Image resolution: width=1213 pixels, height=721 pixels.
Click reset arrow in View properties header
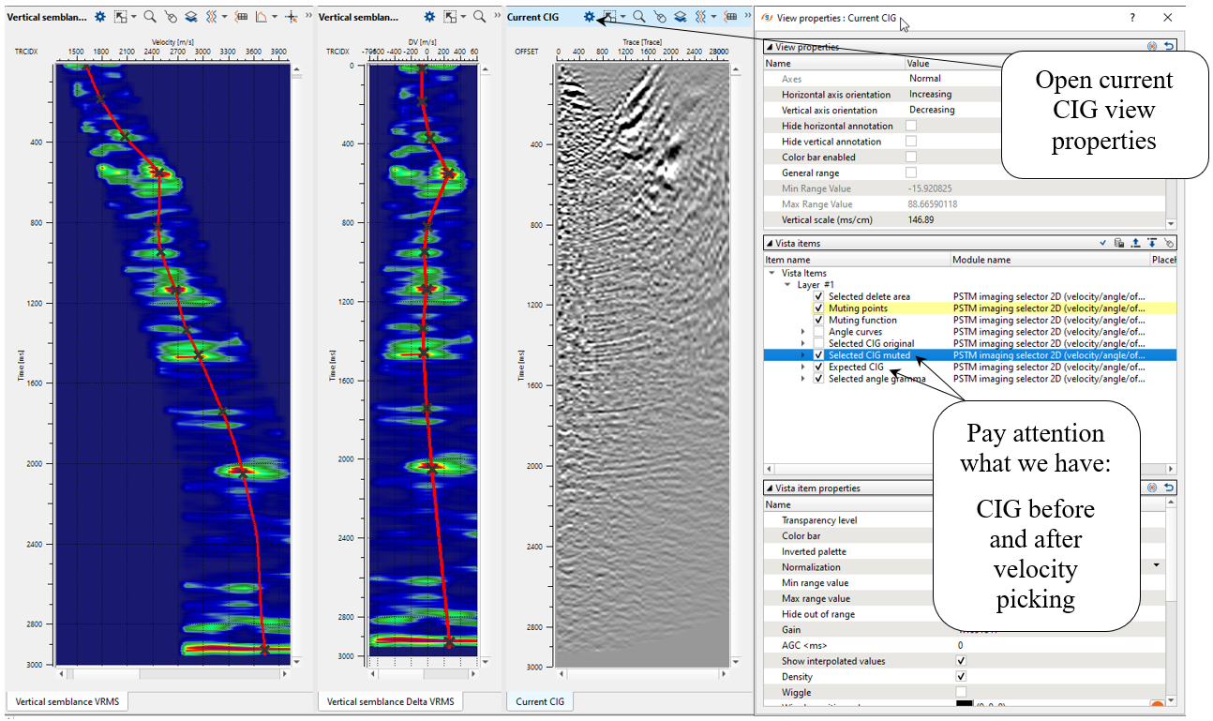pyautogui.click(x=1169, y=46)
